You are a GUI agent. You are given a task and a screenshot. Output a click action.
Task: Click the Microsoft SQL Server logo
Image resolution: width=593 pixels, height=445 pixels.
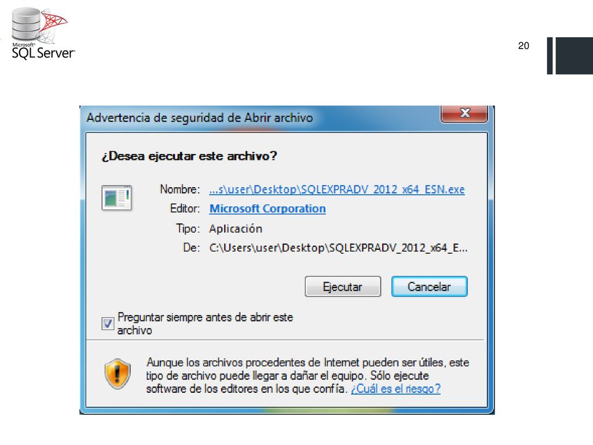pyautogui.click(x=43, y=34)
